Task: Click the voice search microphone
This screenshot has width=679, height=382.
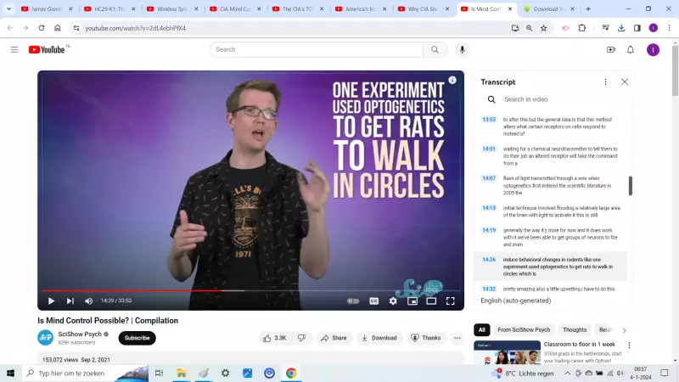Action: tap(462, 50)
